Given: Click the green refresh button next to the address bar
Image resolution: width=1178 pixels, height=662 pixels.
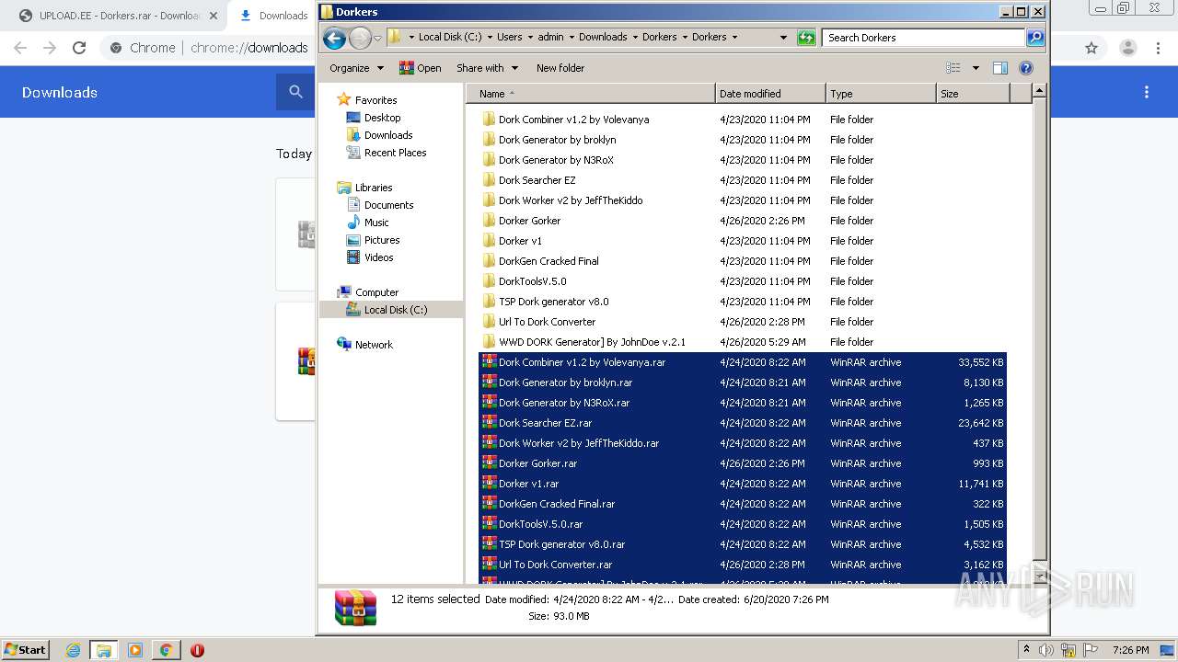Looking at the screenshot, I should coord(806,38).
